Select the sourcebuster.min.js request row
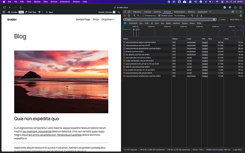Screen dimensions: 245x153 pos(183,58)
